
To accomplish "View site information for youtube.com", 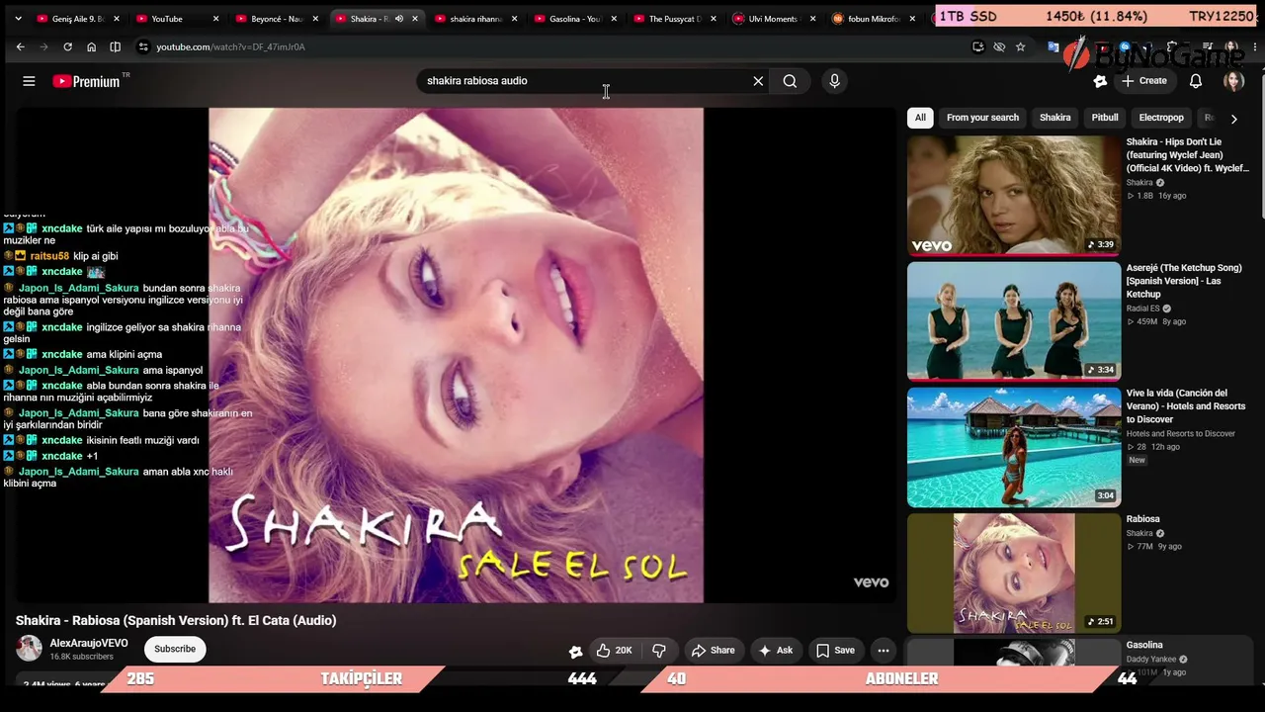I will click(x=143, y=46).
